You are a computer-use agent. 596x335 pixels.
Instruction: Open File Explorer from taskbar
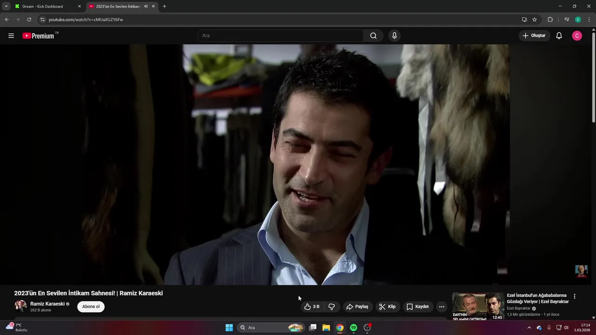[326, 328]
